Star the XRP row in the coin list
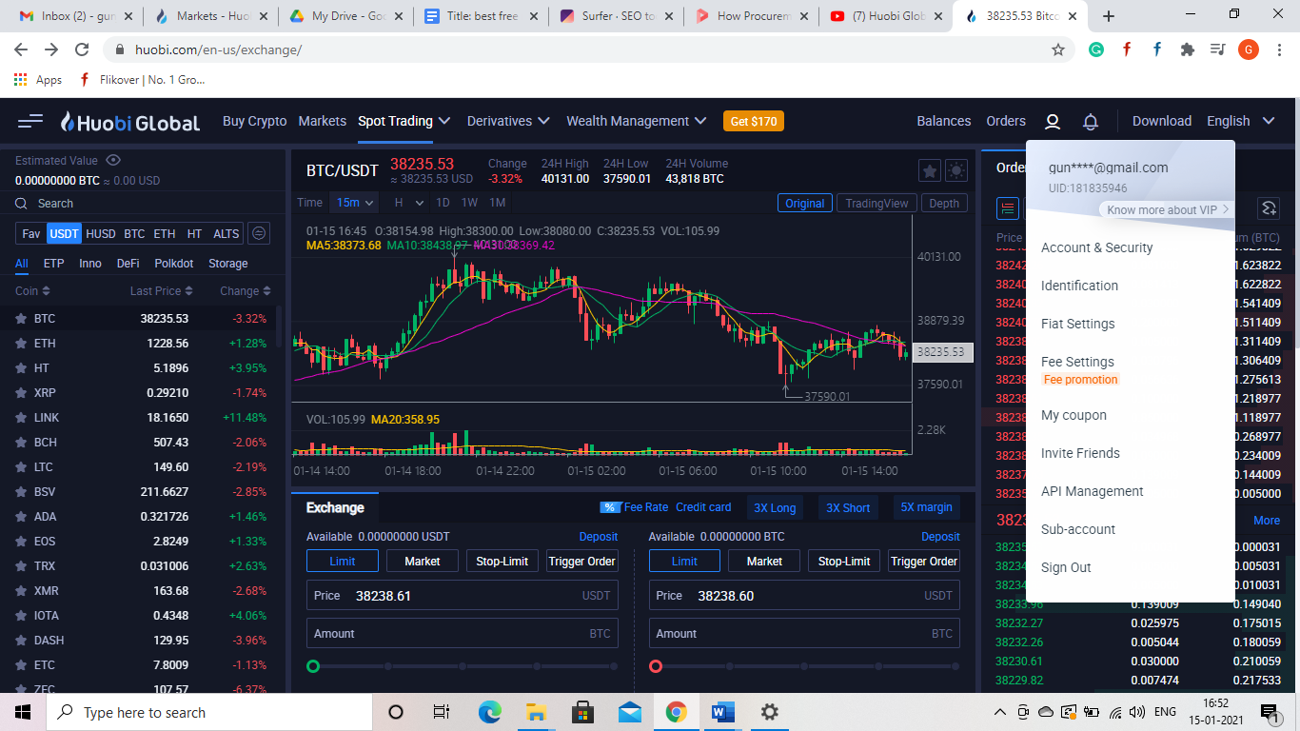This screenshot has height=731, width=1300. pos(20,393)
